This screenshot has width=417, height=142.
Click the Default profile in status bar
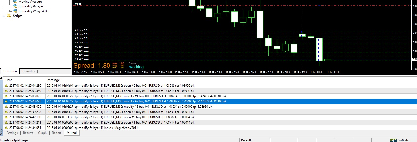[246, 140]
